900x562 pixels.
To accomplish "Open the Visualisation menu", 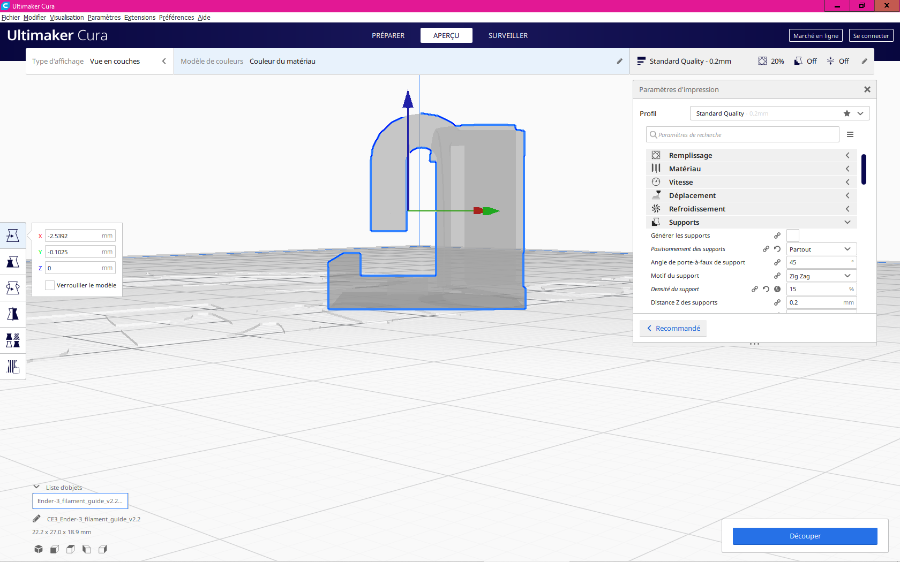I will tap(67, 17).
